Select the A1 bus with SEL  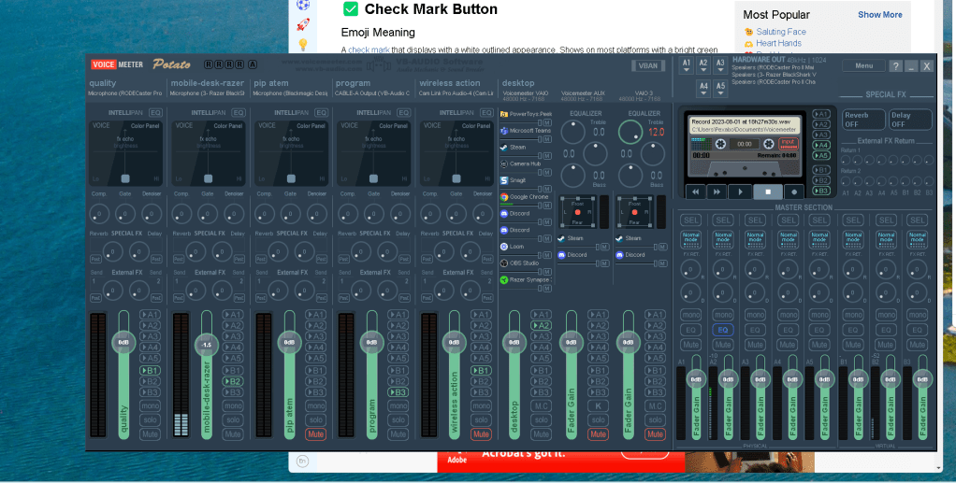690,220
